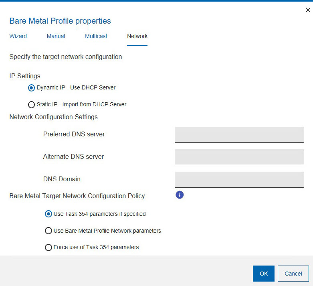The height and width of the screenshot is (286, 313).
Task: Go to the Multicast tab
Action: pyautogui.click(x=96, y=36)
